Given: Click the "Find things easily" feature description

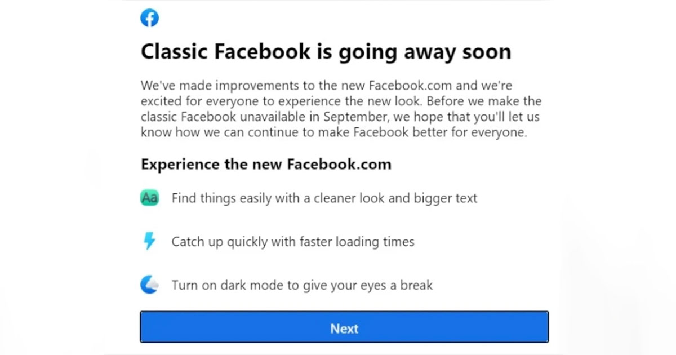Looking at the screenshot, I should 324,198.
